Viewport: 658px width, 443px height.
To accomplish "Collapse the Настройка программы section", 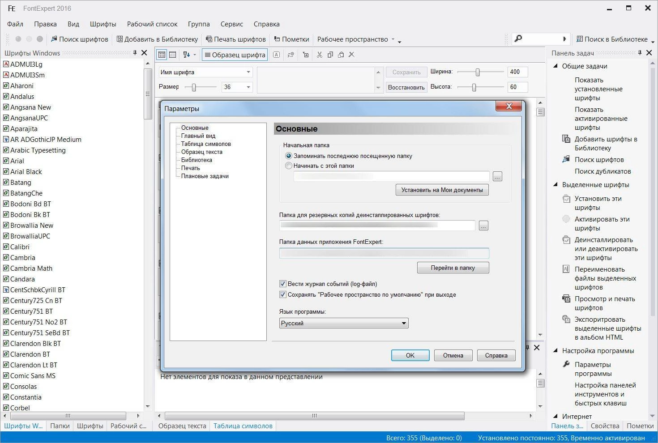I will point(555,350).
